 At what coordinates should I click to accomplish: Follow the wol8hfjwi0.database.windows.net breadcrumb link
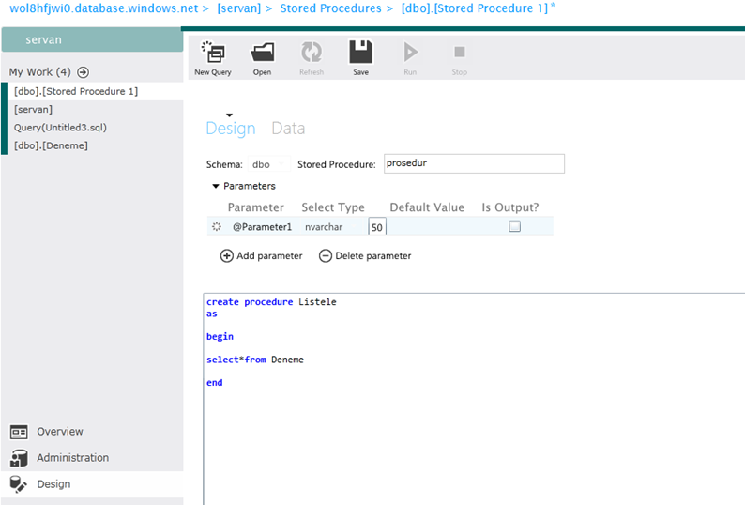[x=103, y=8]
